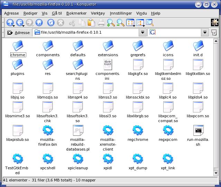Select the libxpcom.so file
This screenshot has width=221, height=187.
pos(198,110)
